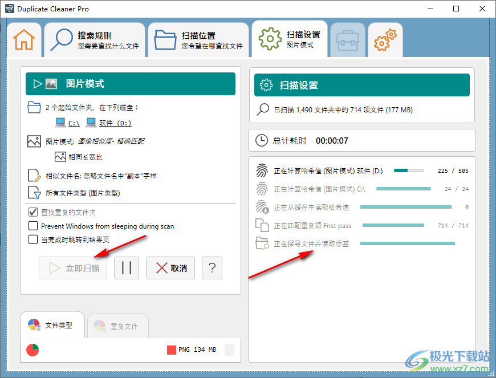Open the C:\ drive link

(74, 123)
